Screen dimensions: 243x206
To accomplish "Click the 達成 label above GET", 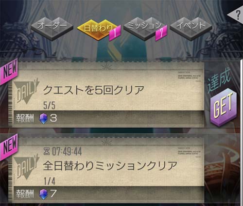I will (x=219, y=80).
